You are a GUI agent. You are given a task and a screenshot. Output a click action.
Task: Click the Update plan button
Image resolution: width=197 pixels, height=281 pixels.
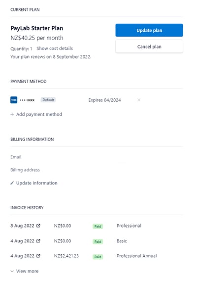[x=149, y=30]
